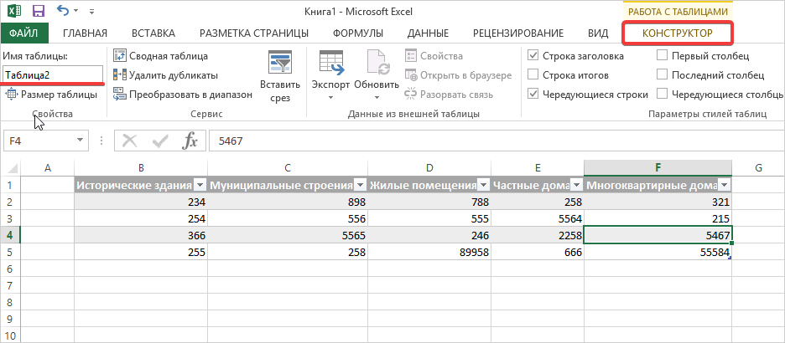Screen dimensions: 785x343
Task: Click Convert to Range (Преобразовать в диапазон)
Action: [x=182, y=95]
